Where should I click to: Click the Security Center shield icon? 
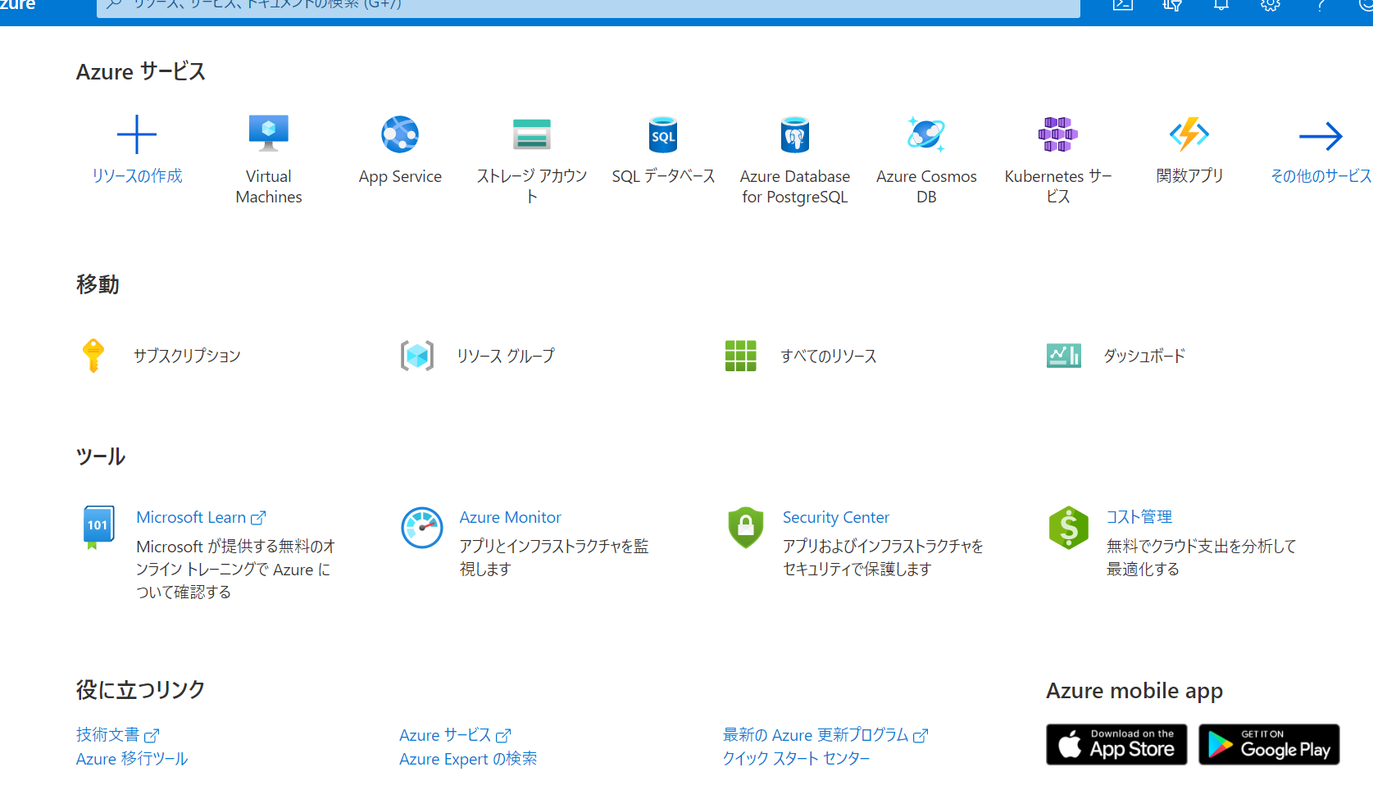tap(746, 528)
